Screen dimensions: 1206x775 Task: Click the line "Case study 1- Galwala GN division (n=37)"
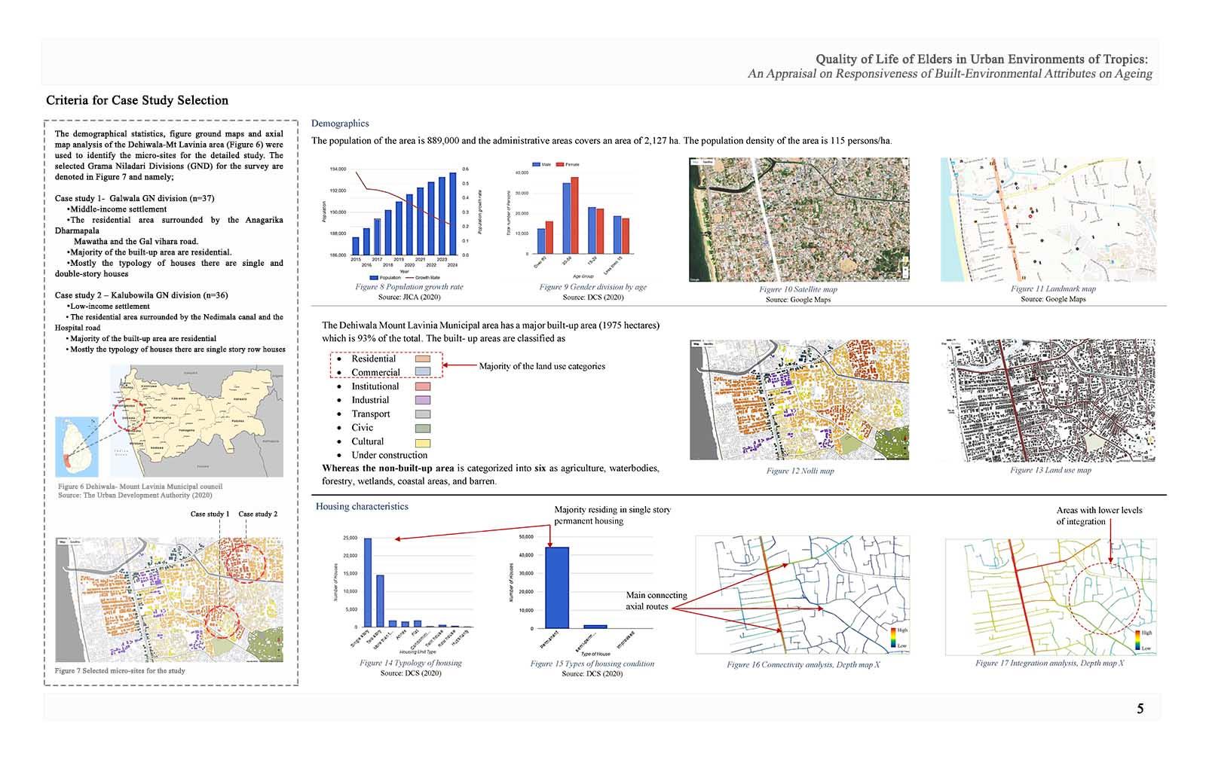[x=134, y=199]
